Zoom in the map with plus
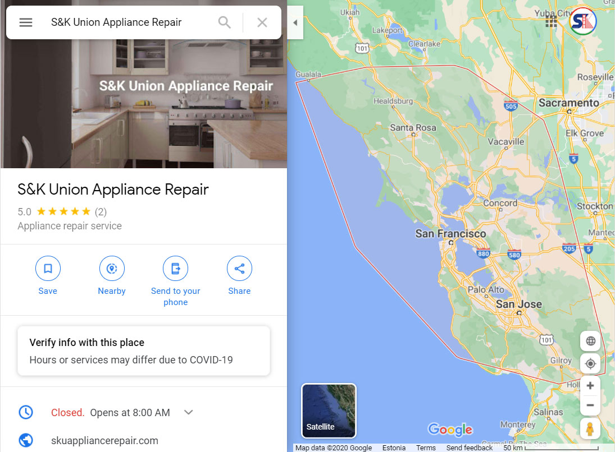 tap(590, 386)
